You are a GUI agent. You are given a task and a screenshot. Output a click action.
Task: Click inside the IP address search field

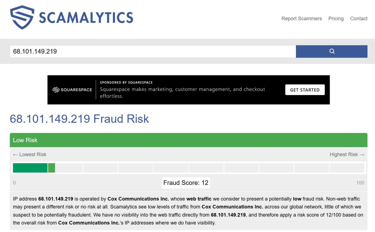125,51
